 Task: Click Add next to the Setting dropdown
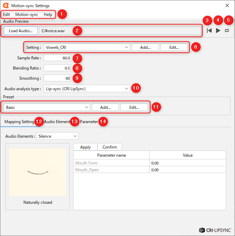tap(145, 47)
